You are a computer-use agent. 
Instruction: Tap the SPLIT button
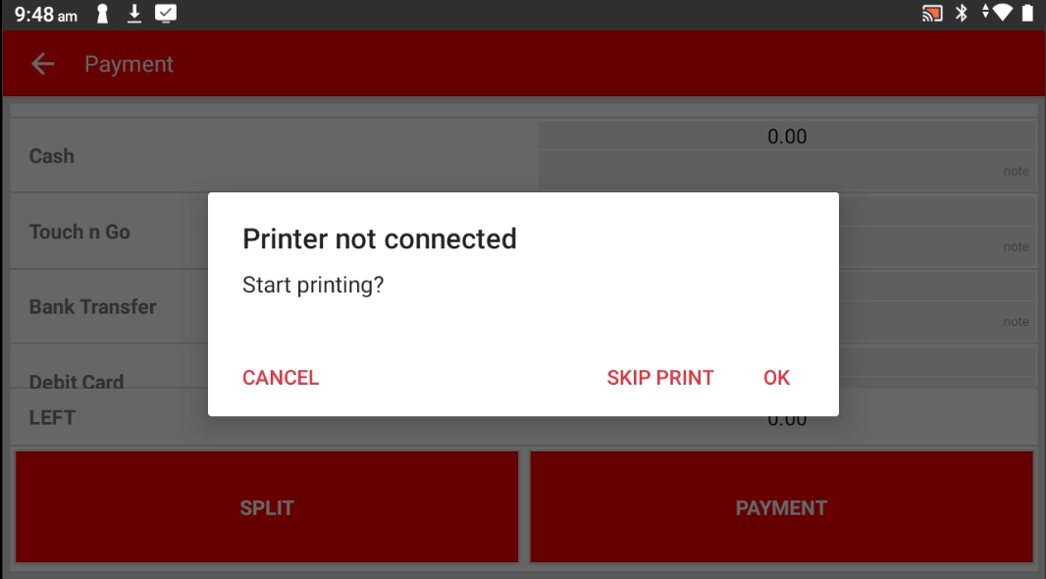pyautogui.click(x=267, y=507)
